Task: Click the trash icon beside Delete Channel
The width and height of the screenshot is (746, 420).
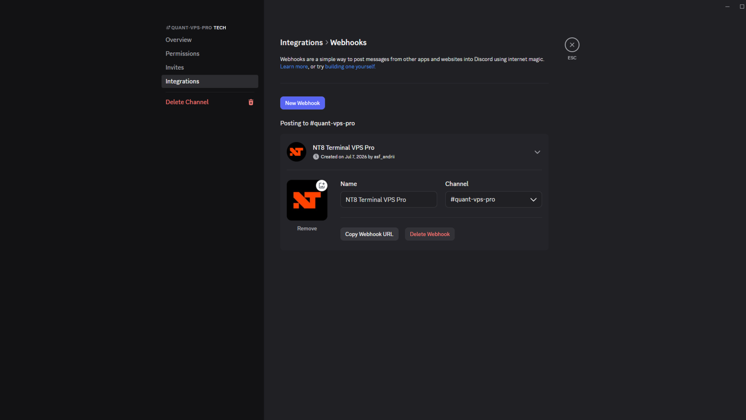Action: 251,102
